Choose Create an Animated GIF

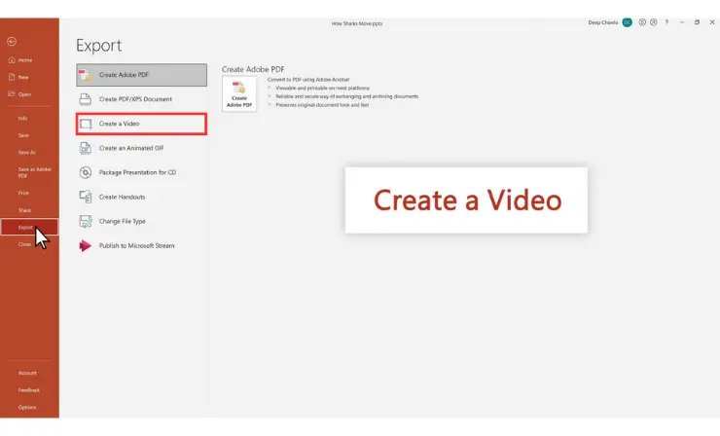coord(141,148)
